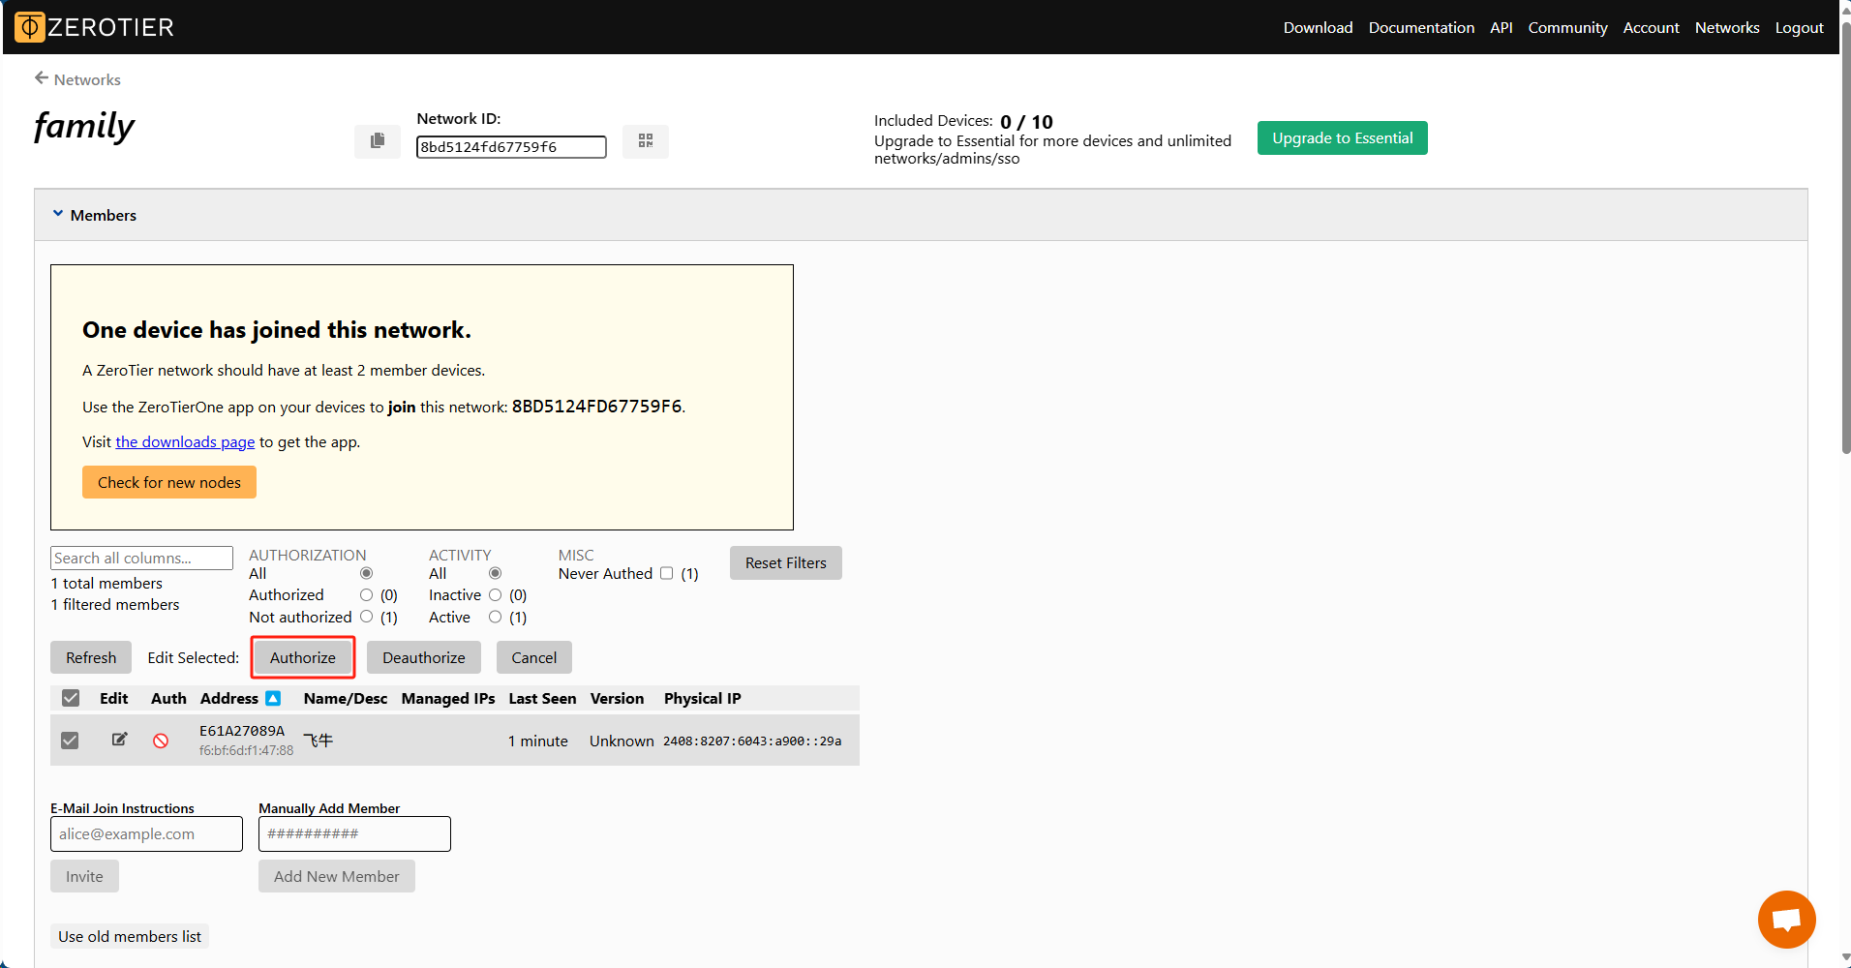Click the ZeroTier logo icon

point(29,27)
